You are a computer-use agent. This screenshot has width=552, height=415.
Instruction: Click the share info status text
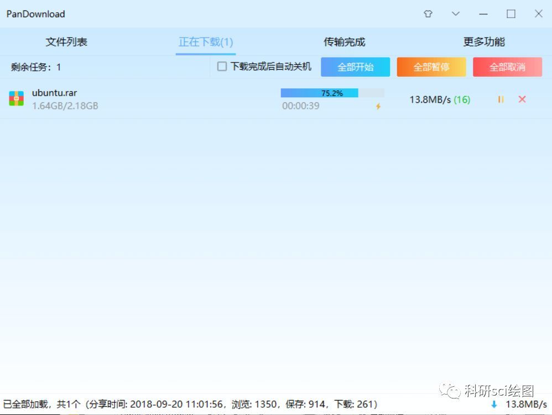(x=190, y=404)
